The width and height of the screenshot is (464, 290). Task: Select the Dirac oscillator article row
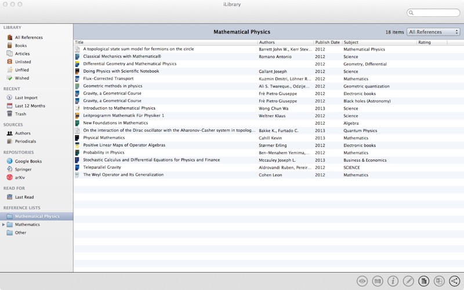point(269,130)
